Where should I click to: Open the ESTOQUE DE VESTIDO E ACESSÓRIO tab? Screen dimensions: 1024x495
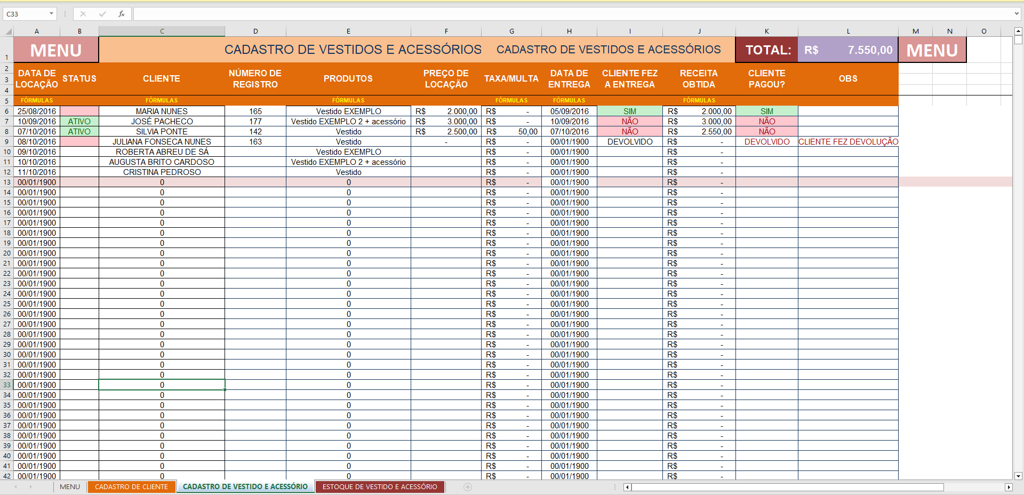click(379, 486)
